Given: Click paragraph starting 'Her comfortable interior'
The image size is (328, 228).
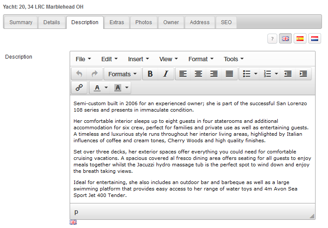Looking at the screenshot, I should point(191,131).
